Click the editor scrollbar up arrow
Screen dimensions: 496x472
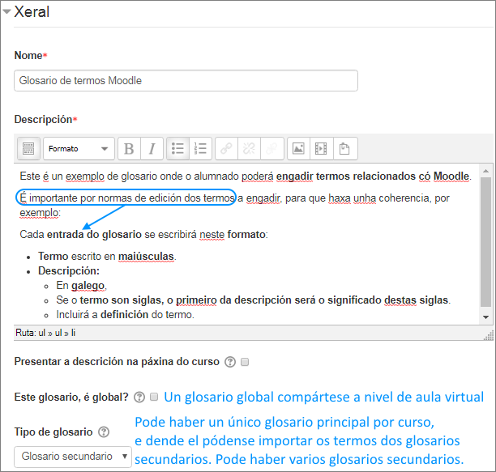click(486, 171)
